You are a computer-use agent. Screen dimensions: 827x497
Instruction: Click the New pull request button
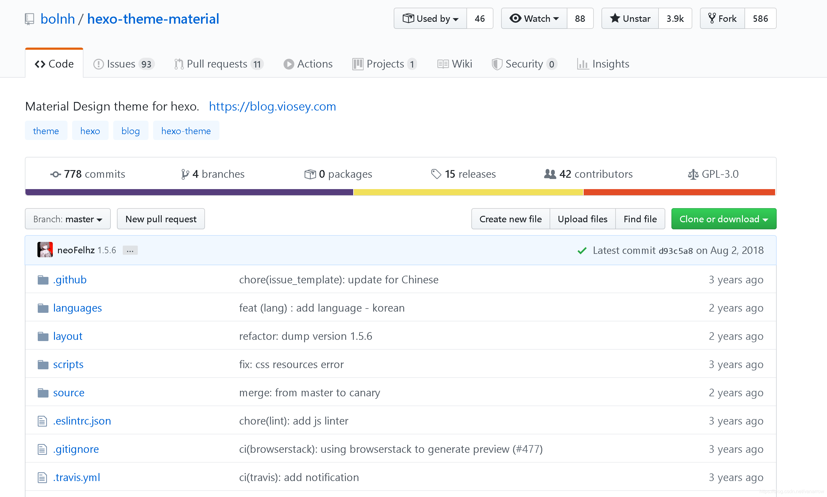click(x=161, y=219)
